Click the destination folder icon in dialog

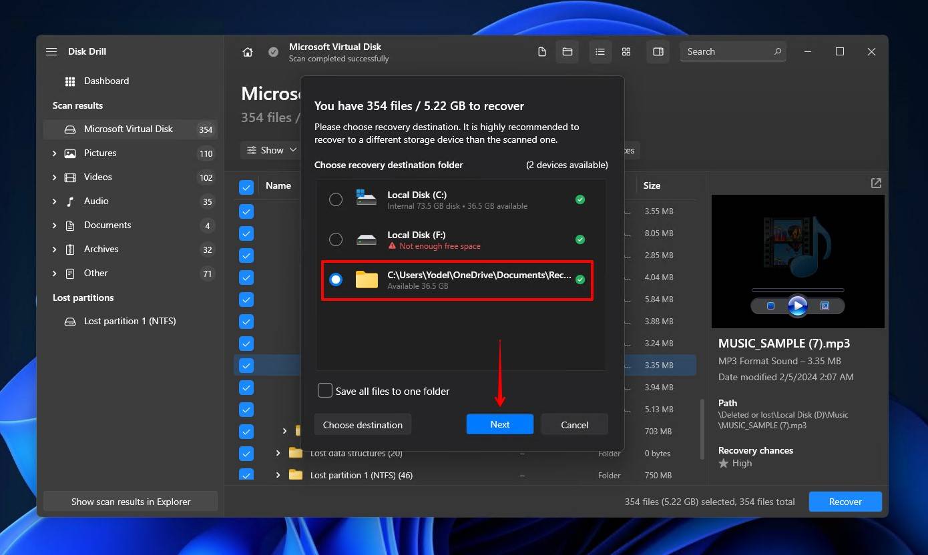click(367, 280)
